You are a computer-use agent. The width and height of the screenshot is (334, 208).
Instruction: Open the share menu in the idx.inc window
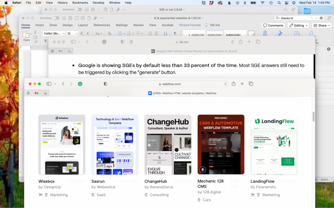[241, 42]
